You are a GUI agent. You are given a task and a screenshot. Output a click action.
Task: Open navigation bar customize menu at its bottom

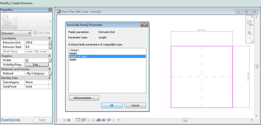[x=252, y=42]
